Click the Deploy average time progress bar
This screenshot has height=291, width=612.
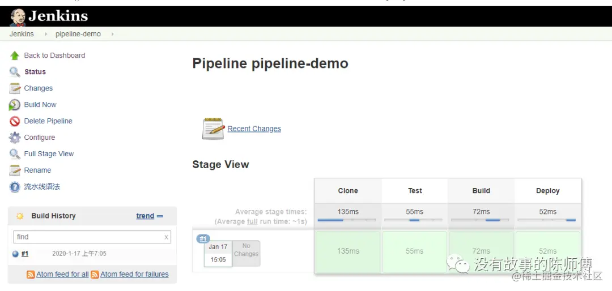coord(546,220)
